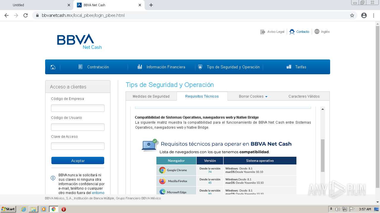Click the Acceso a clientes panel header
This screenshot has width=380, height=213.
[x=78, y=87]
